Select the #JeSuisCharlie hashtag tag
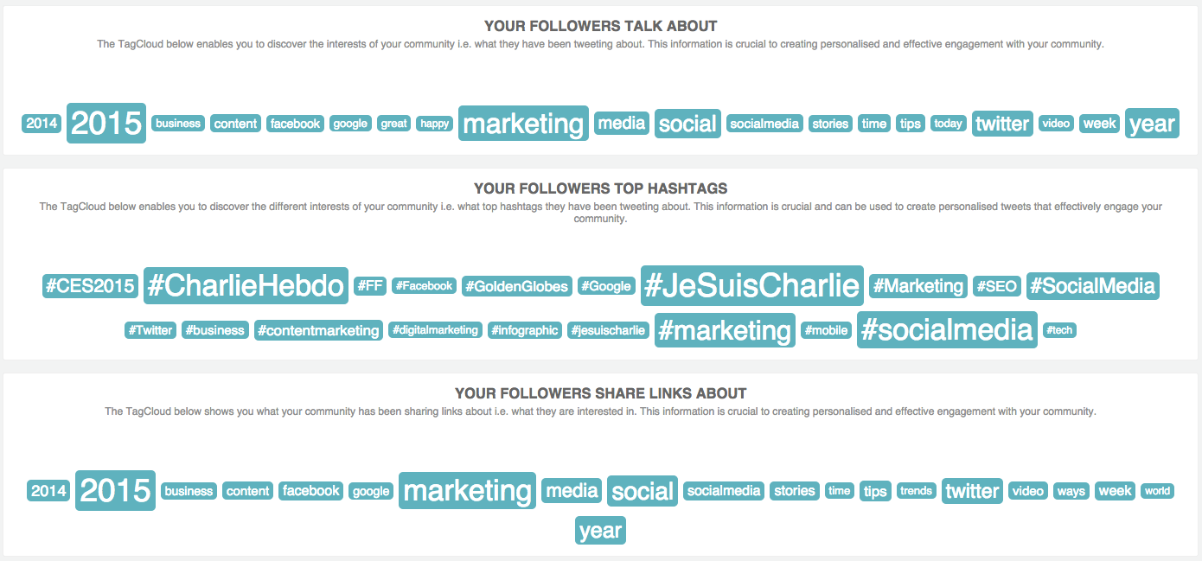Screen dimensions: 1202x561 (752, 285)
